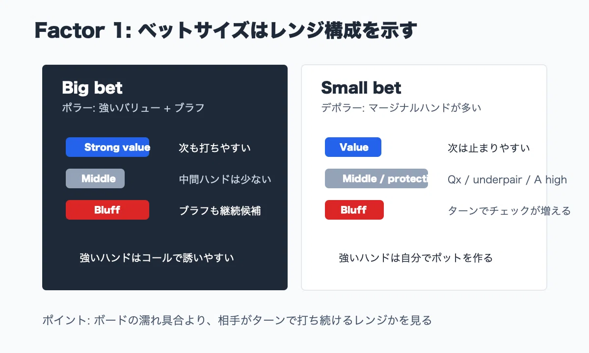Select the デポラー: マージナルハンドが多い subtitle

[x=401, y=107]
